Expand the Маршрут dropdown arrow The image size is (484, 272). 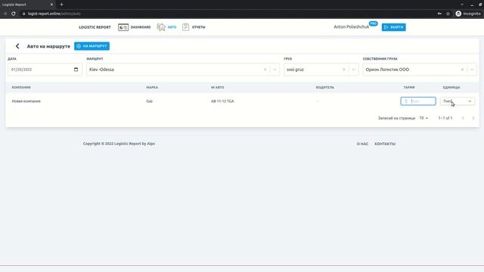pyautogui.click(x=275, y=70)
